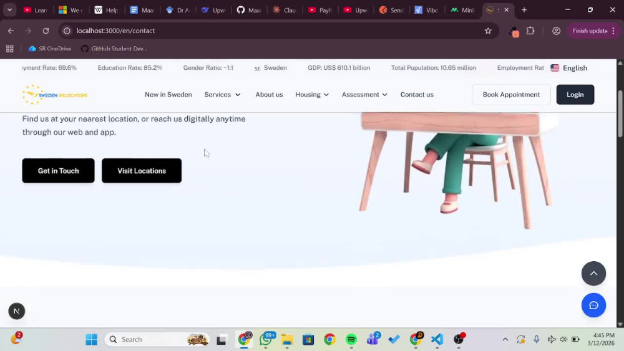Open the Next.js dev tools indicator

coord(17,311)
